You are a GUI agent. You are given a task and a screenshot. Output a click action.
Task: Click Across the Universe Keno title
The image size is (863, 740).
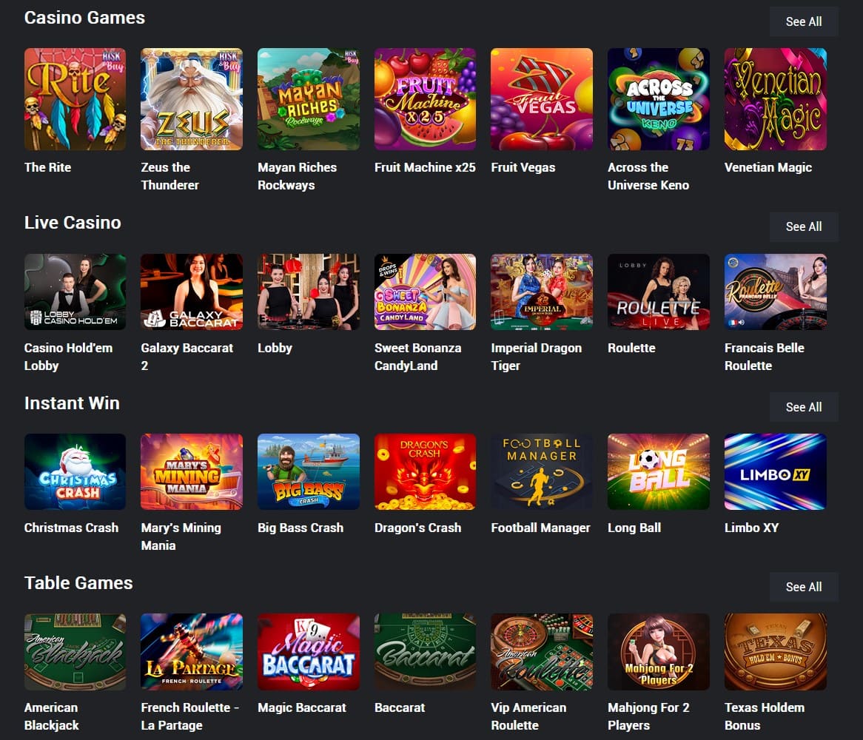[648, 176]
